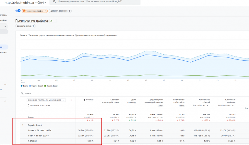The image size is (249, 145).
Task: Click the % change row label
Action: 32,141
